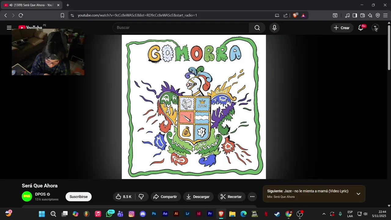
Task: Launch Illustrator from the taskbar
Action: (176, 214)
